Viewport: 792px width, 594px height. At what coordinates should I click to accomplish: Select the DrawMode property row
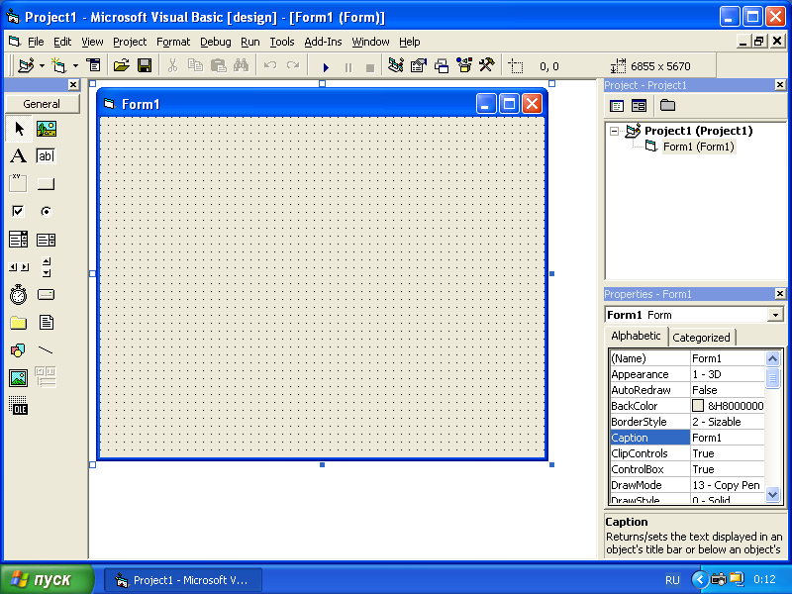pyautogui.click(x=687, y=485)
